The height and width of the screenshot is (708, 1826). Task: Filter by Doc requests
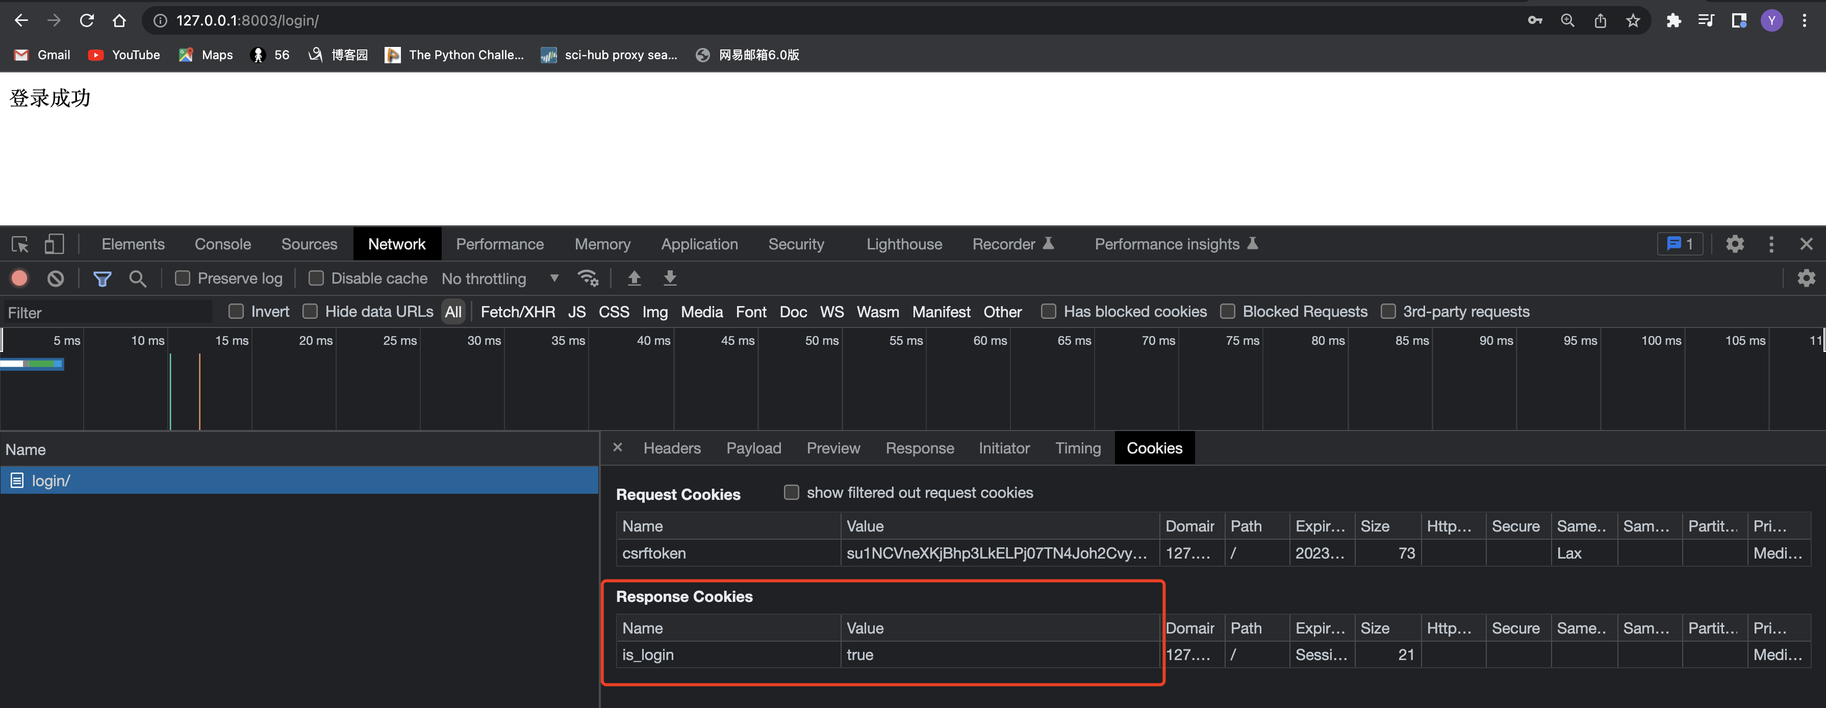[793, 312]
